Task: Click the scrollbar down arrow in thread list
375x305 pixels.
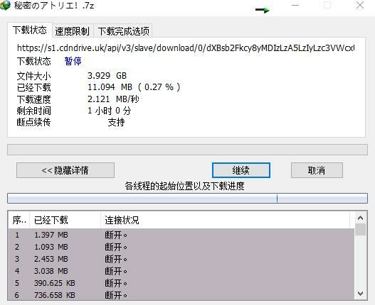Action: coord(360,294)
